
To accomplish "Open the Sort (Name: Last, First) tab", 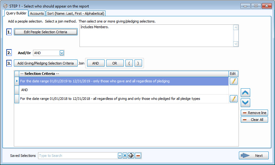I will pos(76,13).
